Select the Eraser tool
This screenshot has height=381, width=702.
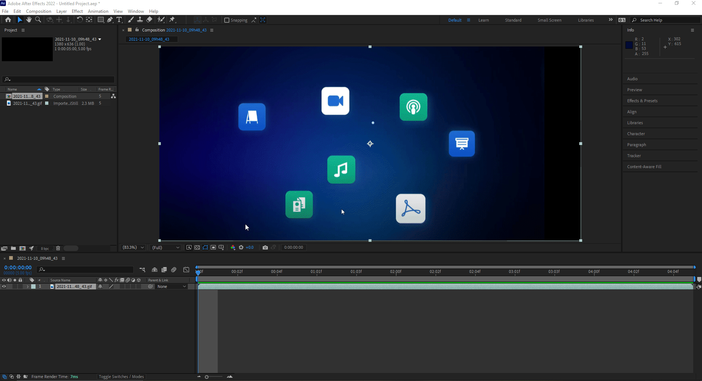149,20
